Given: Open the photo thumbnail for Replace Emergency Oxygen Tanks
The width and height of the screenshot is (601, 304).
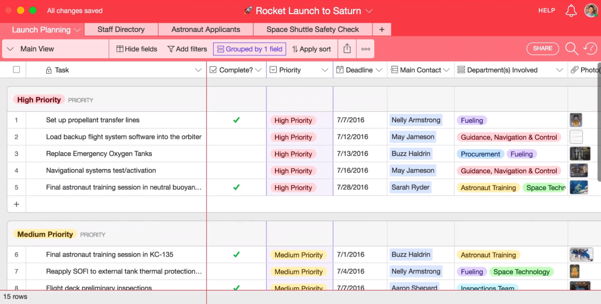Looking at the screenshot, I should [580, 154].
